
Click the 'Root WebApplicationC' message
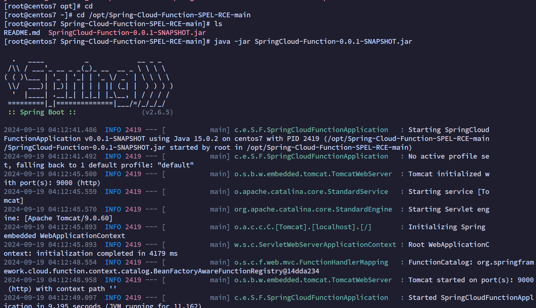[x=449, y=244]
